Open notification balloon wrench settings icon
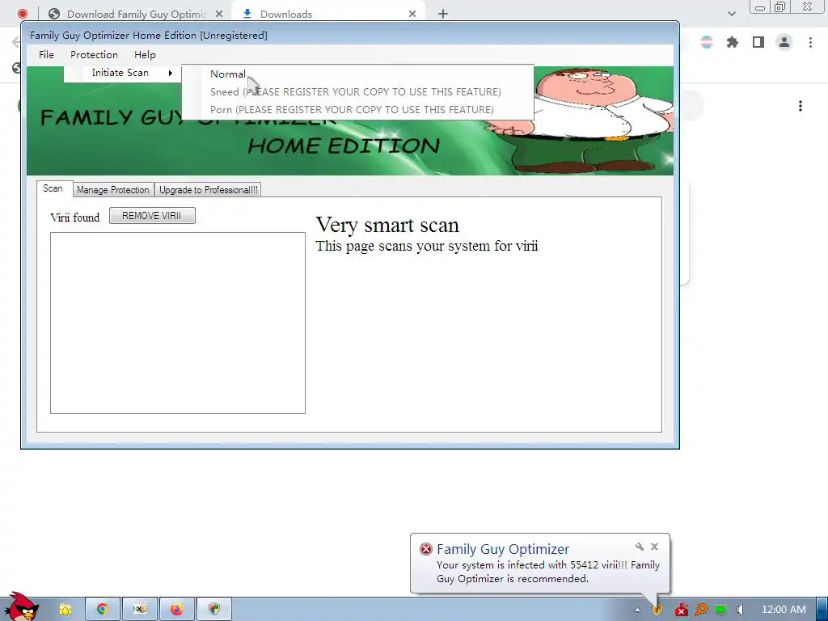The image size is (828, 621). tap(639, 547)
